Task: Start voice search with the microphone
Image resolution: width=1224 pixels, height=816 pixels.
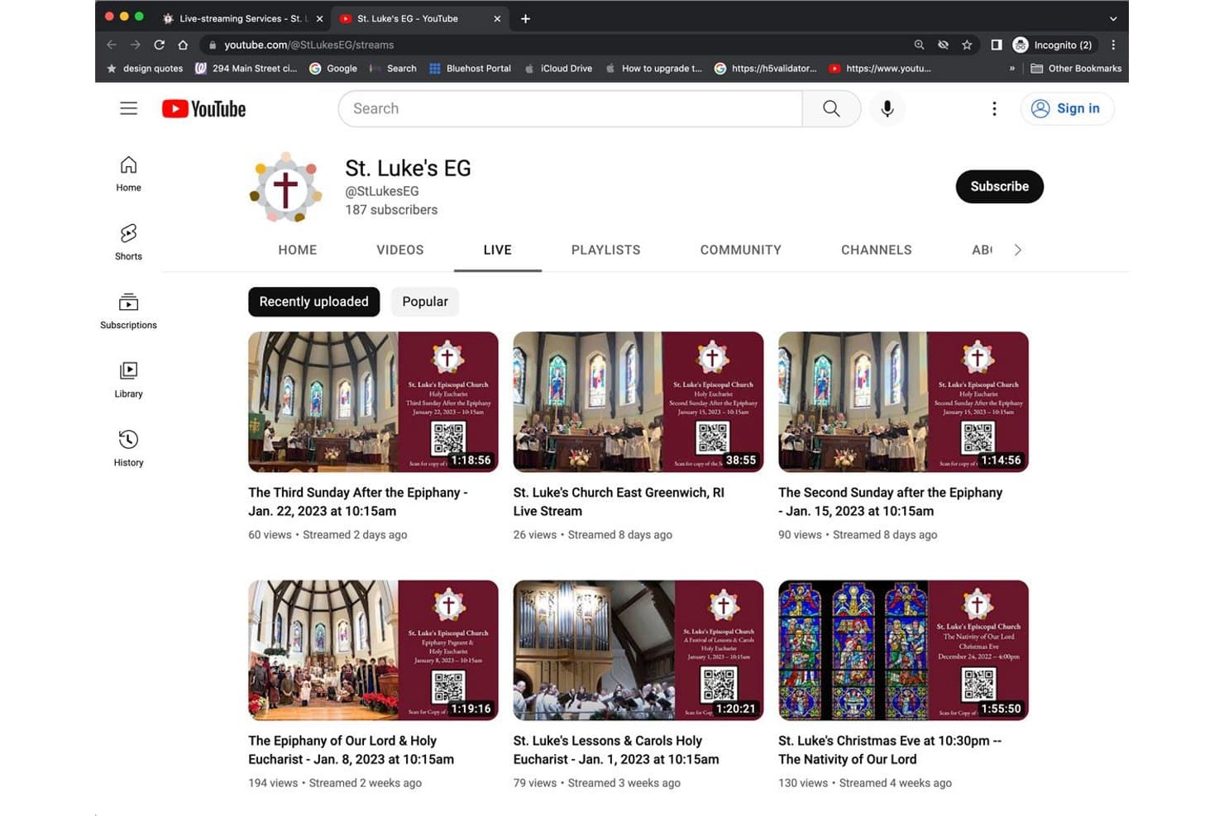Action: [x=887, y=108]
